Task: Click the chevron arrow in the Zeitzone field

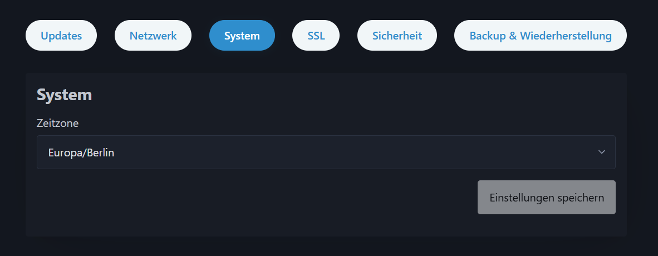Action: pyautogui.click(x=601, y=152)
